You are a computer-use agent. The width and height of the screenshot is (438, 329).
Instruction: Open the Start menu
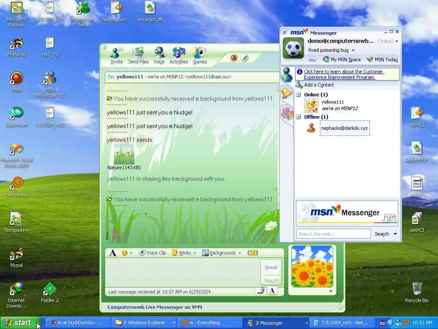point(20,323)
